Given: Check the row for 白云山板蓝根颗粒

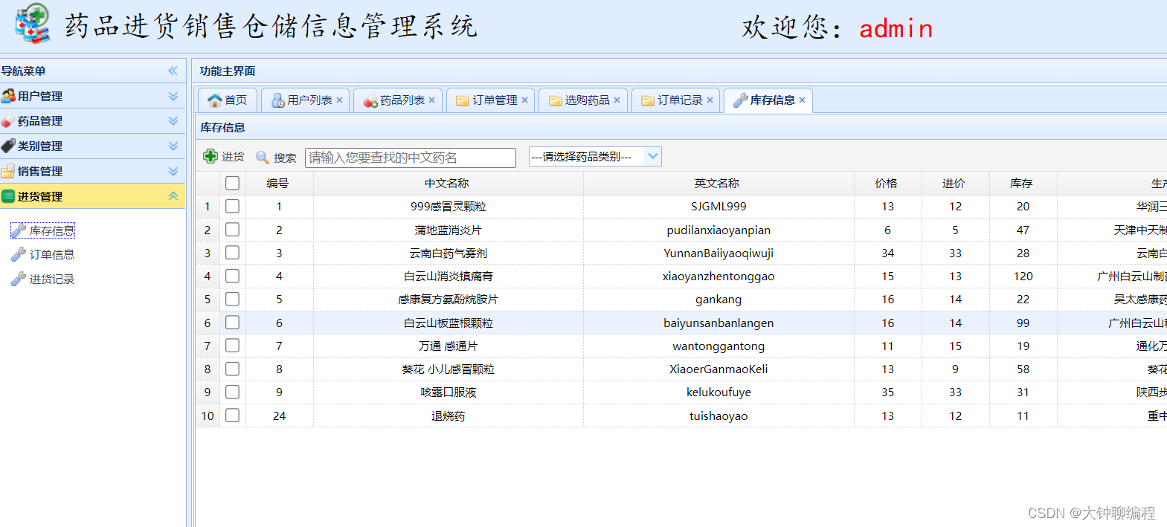Looking at the screenshot, I should tap(232, 323).
